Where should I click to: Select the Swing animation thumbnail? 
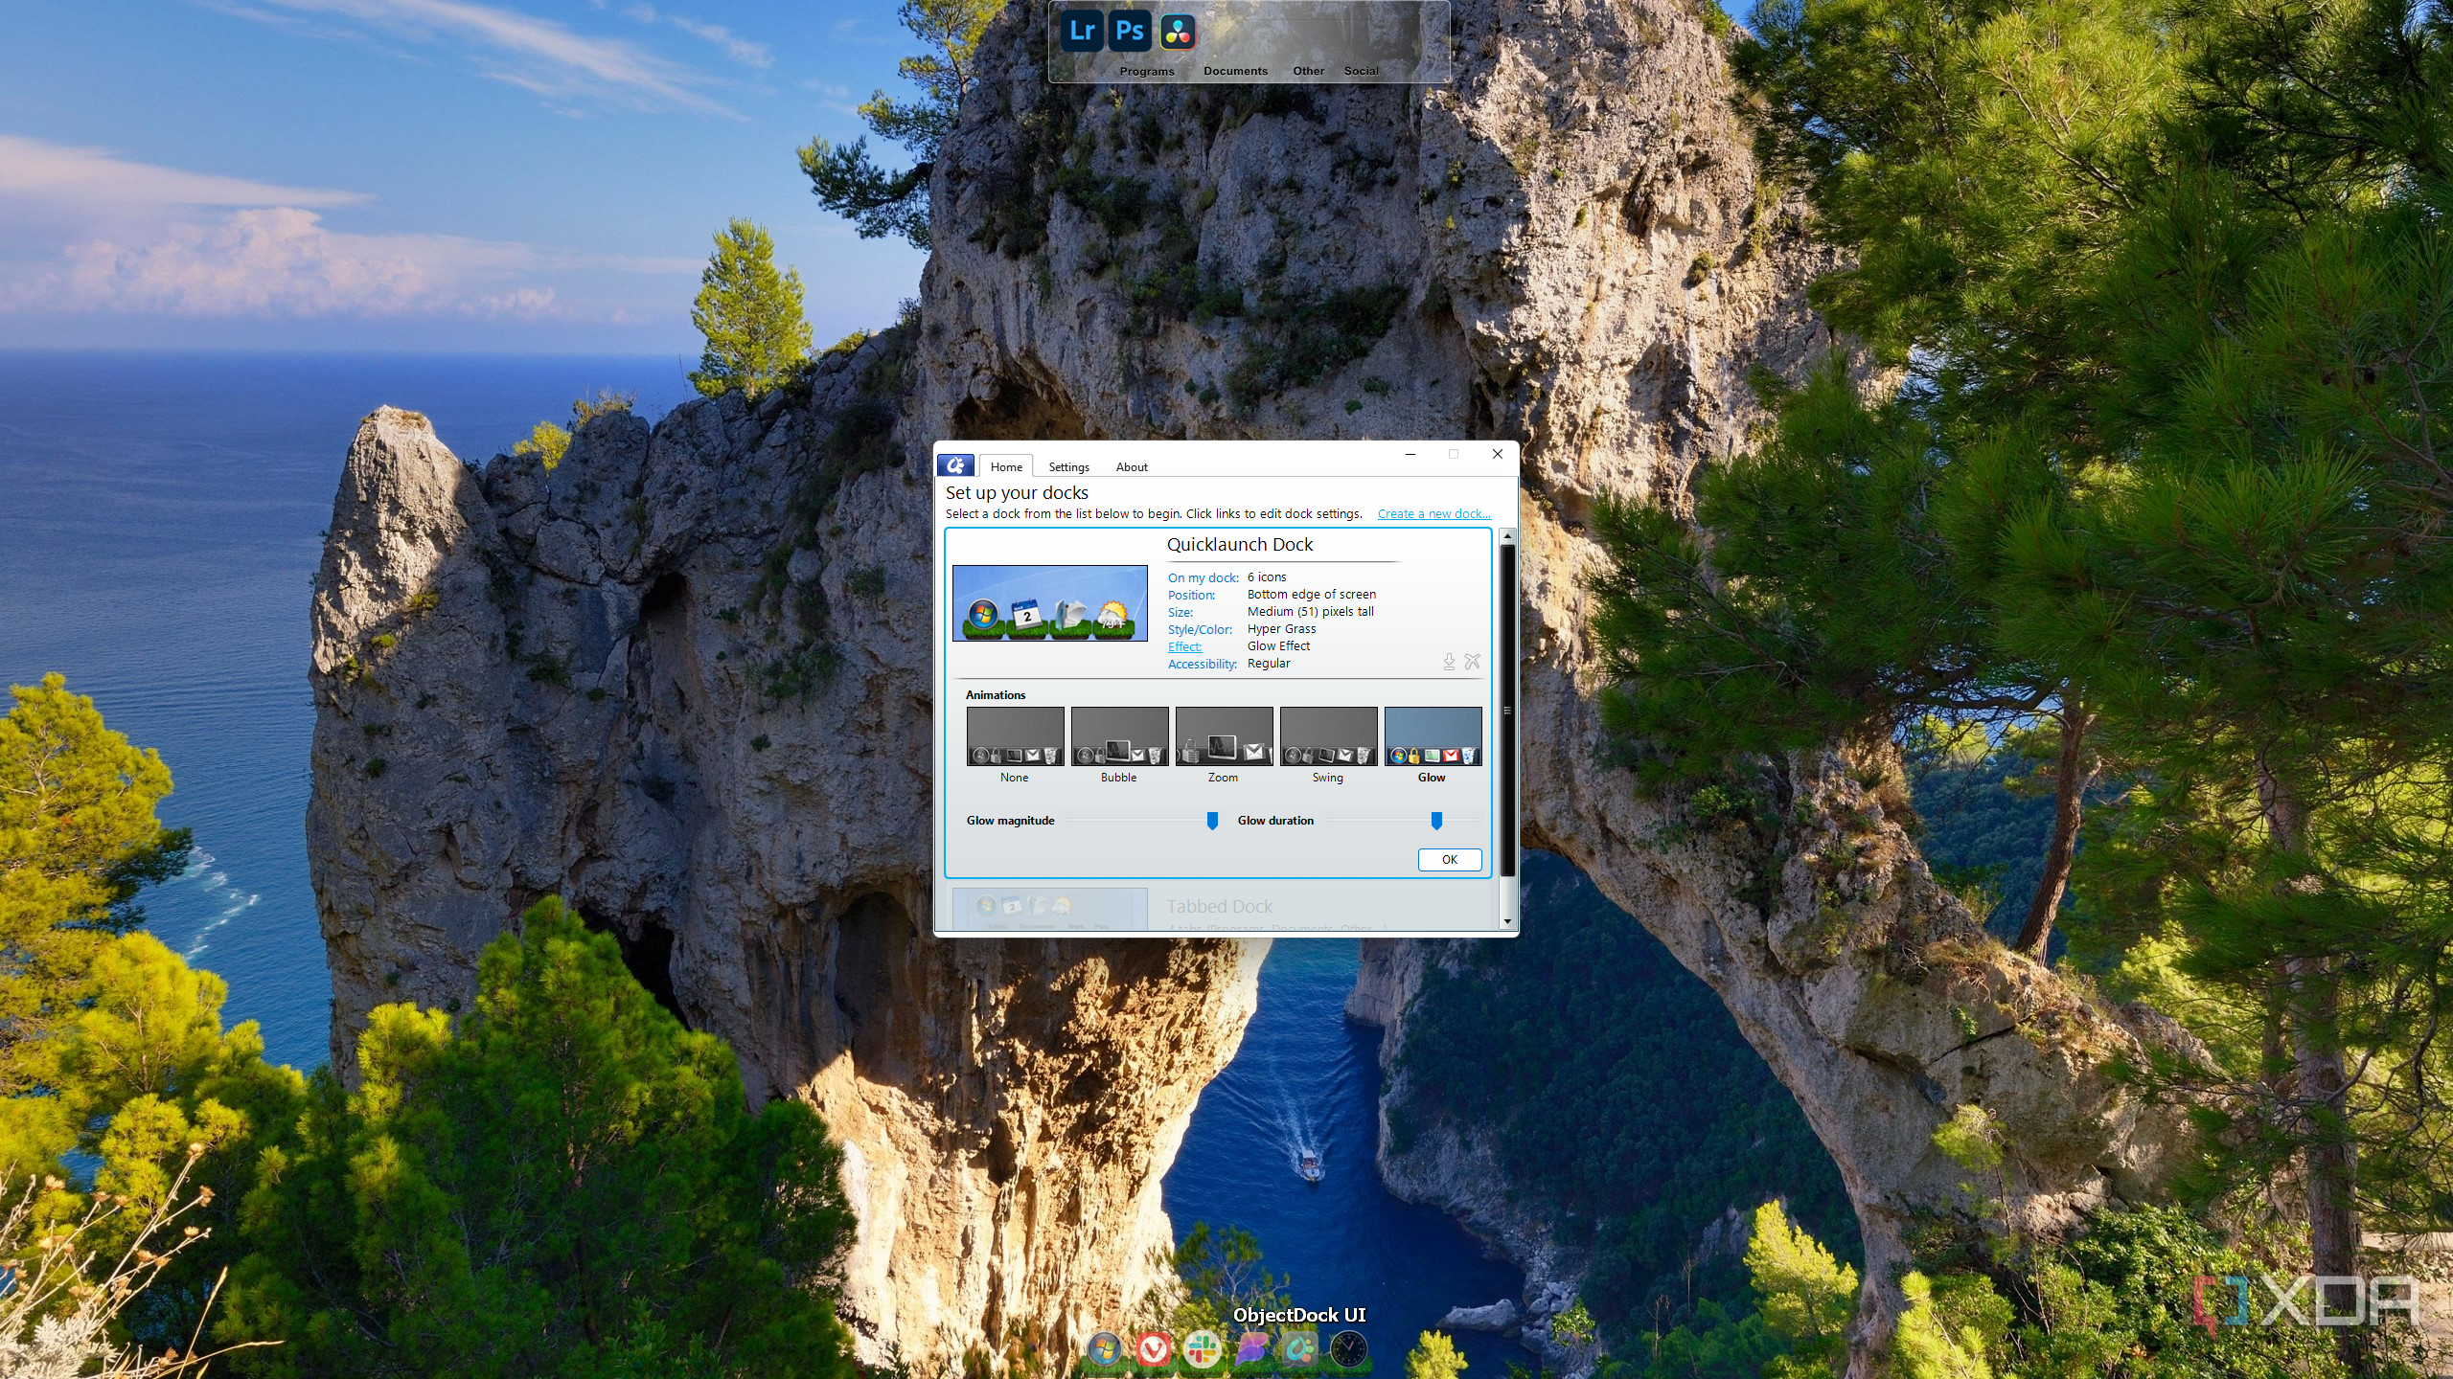pyautogui.click(x=1328, y=736)
